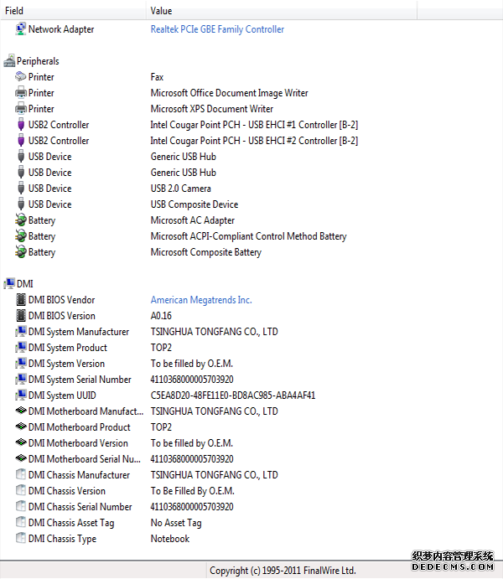The height and width of the screenshot is (579, 503).
Task: Click the DMI BIOS Version chip icon
Action: coord(21,315)
